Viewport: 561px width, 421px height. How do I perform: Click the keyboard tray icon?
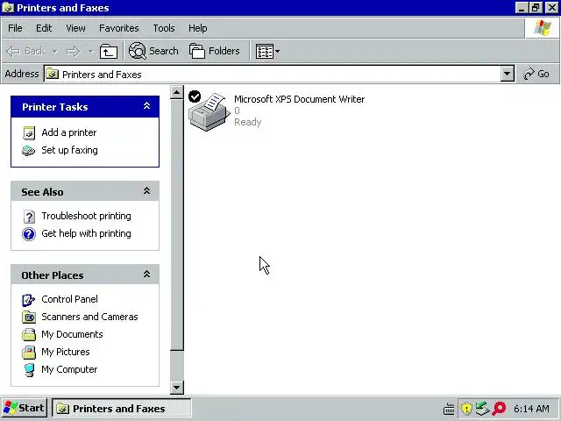point(449,409)
